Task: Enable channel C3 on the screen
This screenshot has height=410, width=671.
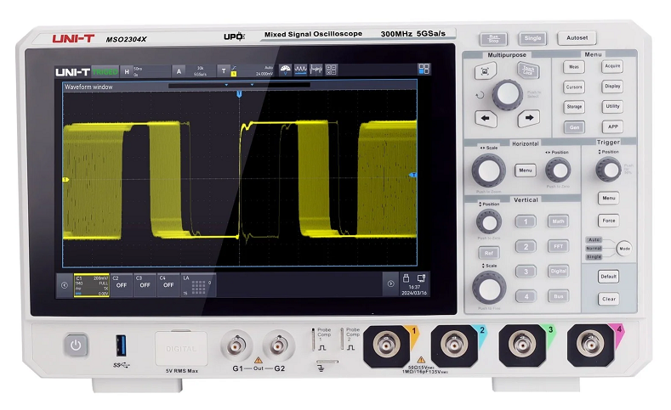Action: click(145, 285)
